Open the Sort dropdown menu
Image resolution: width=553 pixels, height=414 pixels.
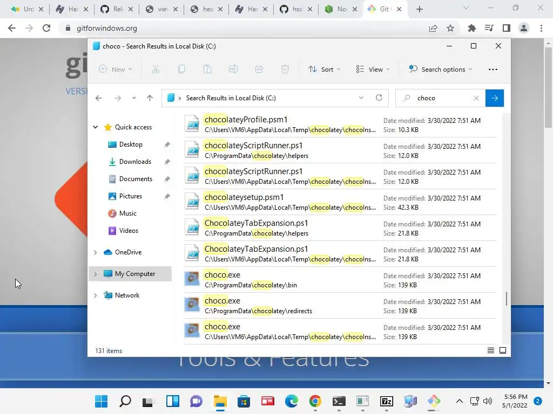[x=324, y=70]
